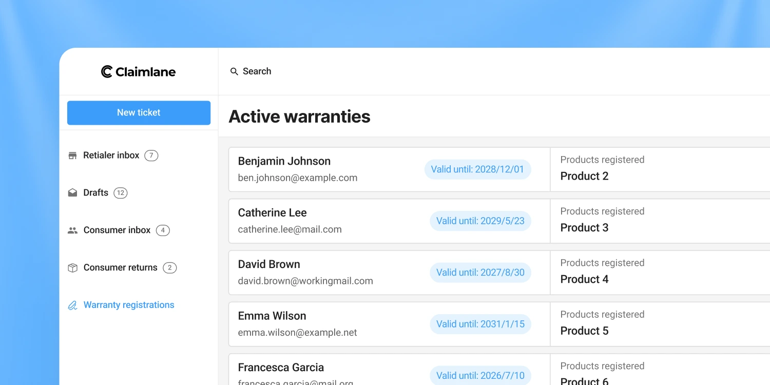Navigate to the Drafts section
Image resolution: width=770 pixels, height=385 pixels.
pyautogui.click(x=95, y=192)
